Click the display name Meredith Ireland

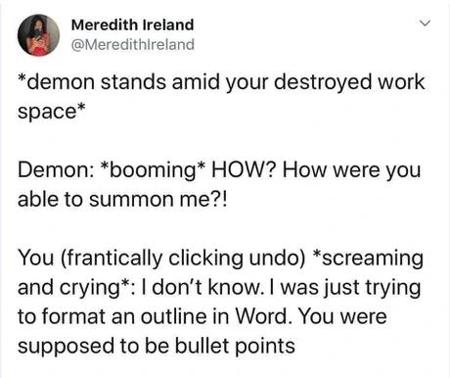[132, 24]
